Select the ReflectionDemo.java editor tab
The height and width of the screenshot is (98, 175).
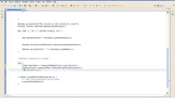coord(14,10)
